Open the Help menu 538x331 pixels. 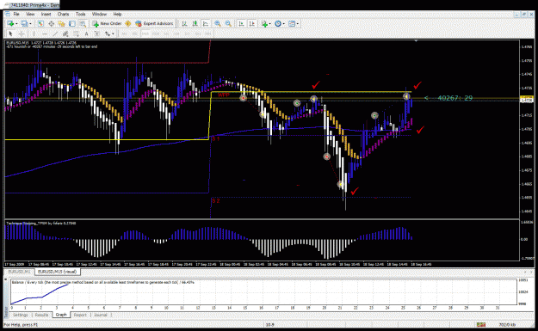[x=117, y=14]
